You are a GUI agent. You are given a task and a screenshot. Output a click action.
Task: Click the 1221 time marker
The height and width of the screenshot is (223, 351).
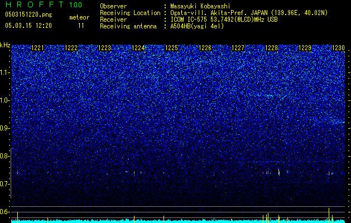coord(38,48)
